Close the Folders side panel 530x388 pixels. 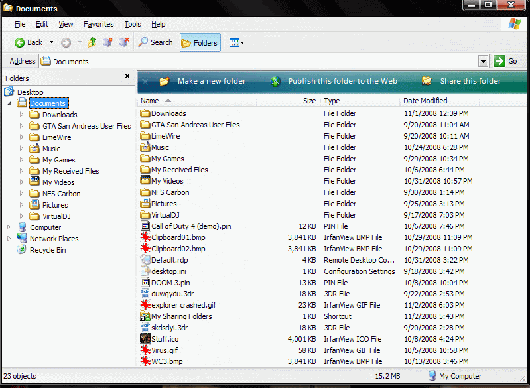click(x=127, y=77)
